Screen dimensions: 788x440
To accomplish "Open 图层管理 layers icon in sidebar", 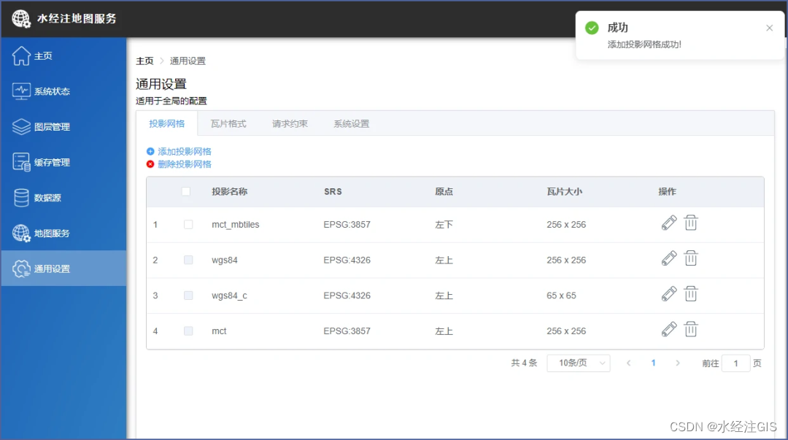I will (x=21, y=127).
